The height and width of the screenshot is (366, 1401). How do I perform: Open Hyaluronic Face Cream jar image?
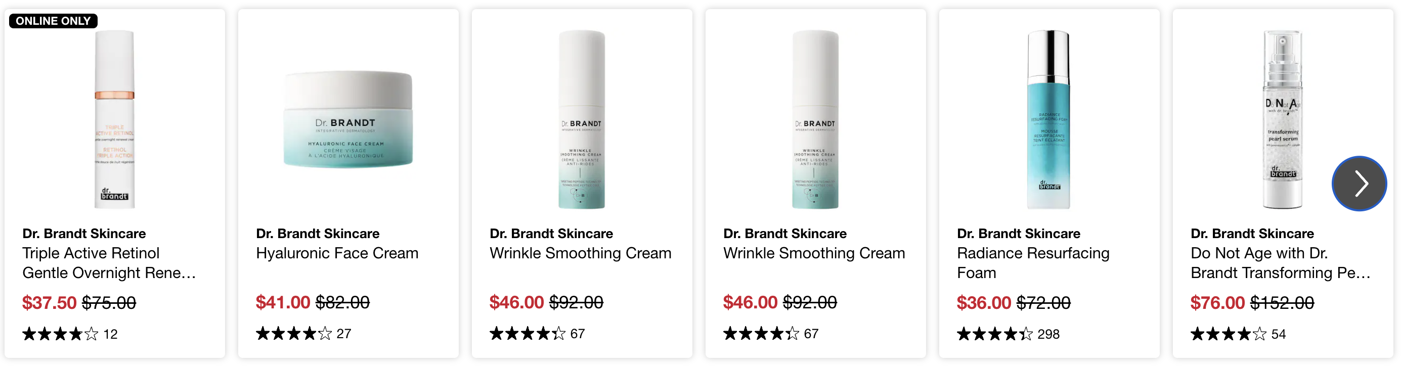[x=348, y=119]
